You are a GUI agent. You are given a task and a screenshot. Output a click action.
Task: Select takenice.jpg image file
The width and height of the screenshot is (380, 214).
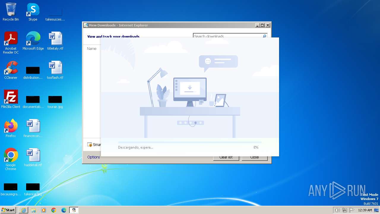(33, 189)
